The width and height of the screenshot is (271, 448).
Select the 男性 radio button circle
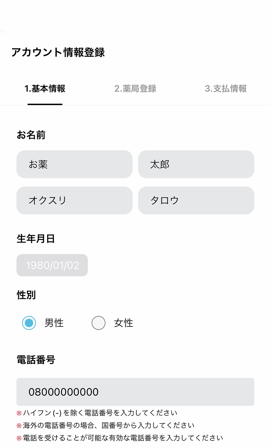coord(29,323)
